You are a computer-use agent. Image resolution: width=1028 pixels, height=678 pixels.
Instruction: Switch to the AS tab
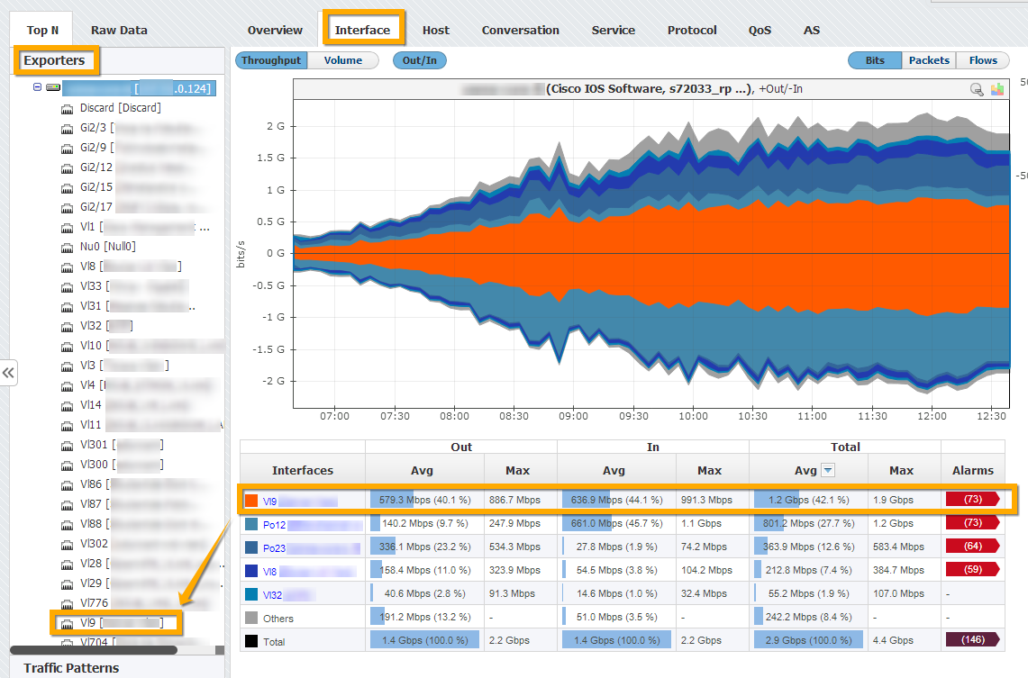tap(812, 30)
